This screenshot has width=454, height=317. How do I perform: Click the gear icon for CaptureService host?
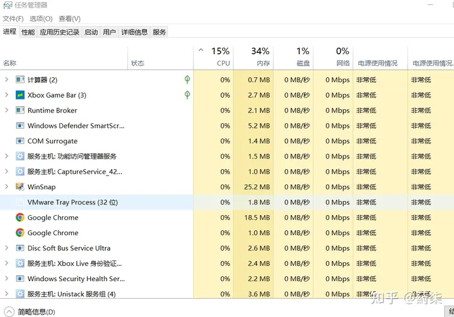(20, 171)
